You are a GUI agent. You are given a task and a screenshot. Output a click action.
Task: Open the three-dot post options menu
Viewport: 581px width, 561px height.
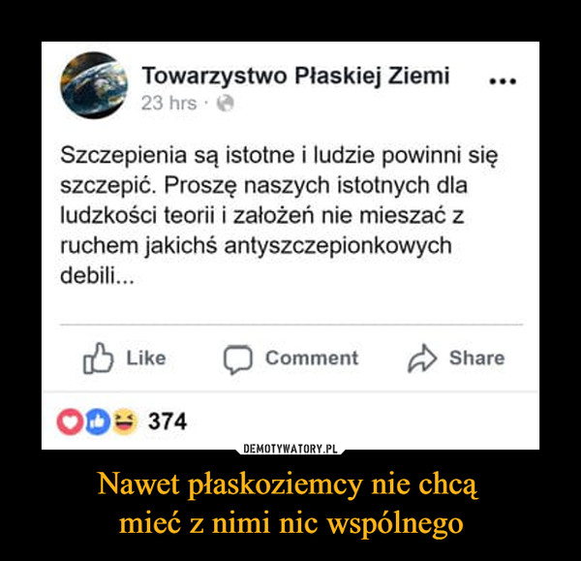tap(503, 80)
